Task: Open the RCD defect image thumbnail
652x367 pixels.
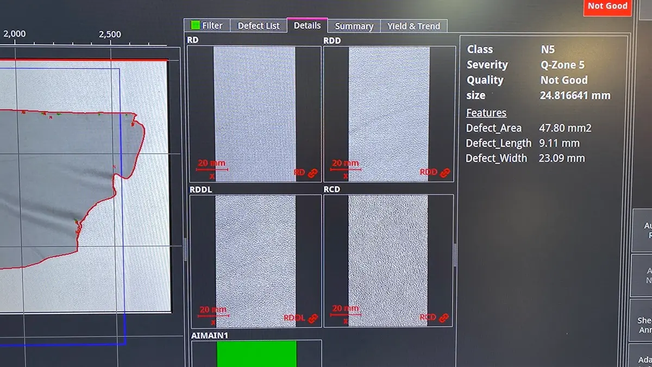Action: (x=388, y=260)
